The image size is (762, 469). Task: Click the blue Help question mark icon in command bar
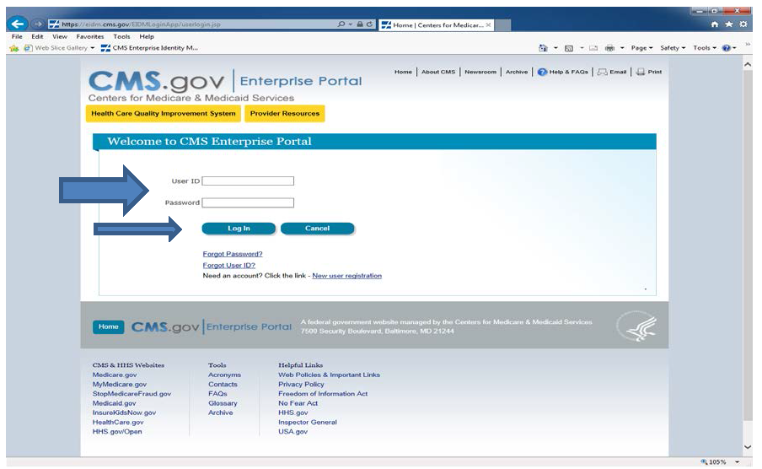pos(726,48)
